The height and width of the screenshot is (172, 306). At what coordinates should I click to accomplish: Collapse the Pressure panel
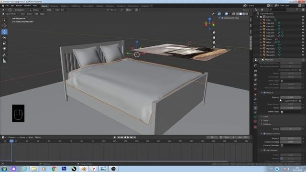262,93
